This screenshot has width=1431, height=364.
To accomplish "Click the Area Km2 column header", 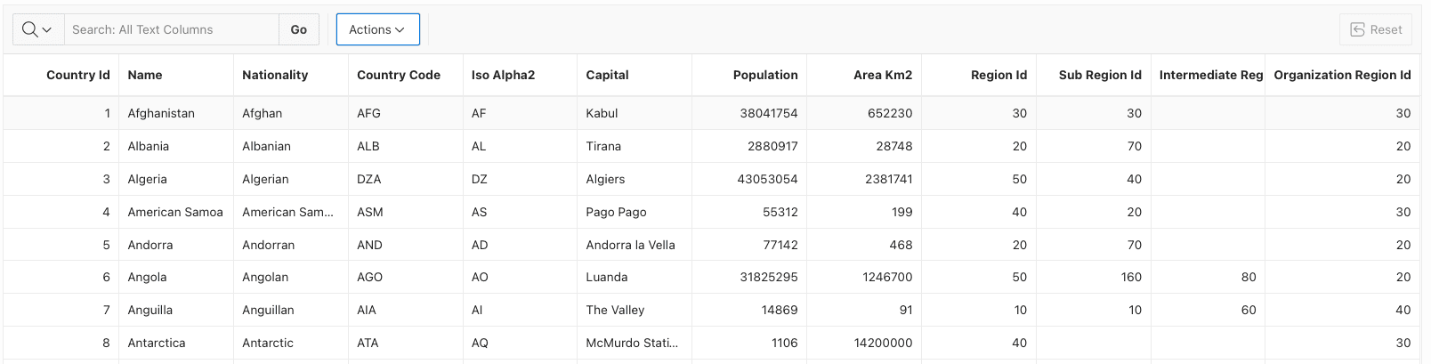I will [883, 75].
